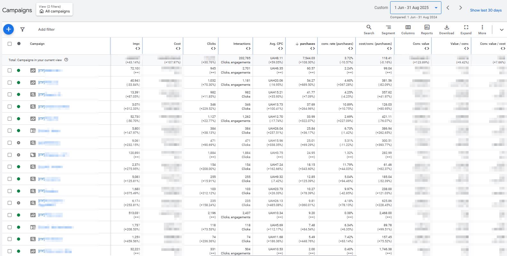This screenshot has width=507, height=256.
Task: Open the All campaigns view selector
Action: tap(54, 9)
